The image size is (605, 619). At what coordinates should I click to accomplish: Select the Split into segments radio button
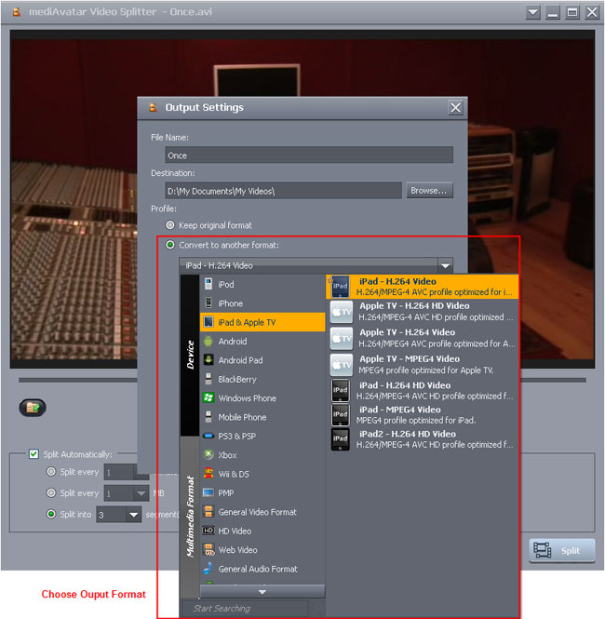[x=51, y=514]
